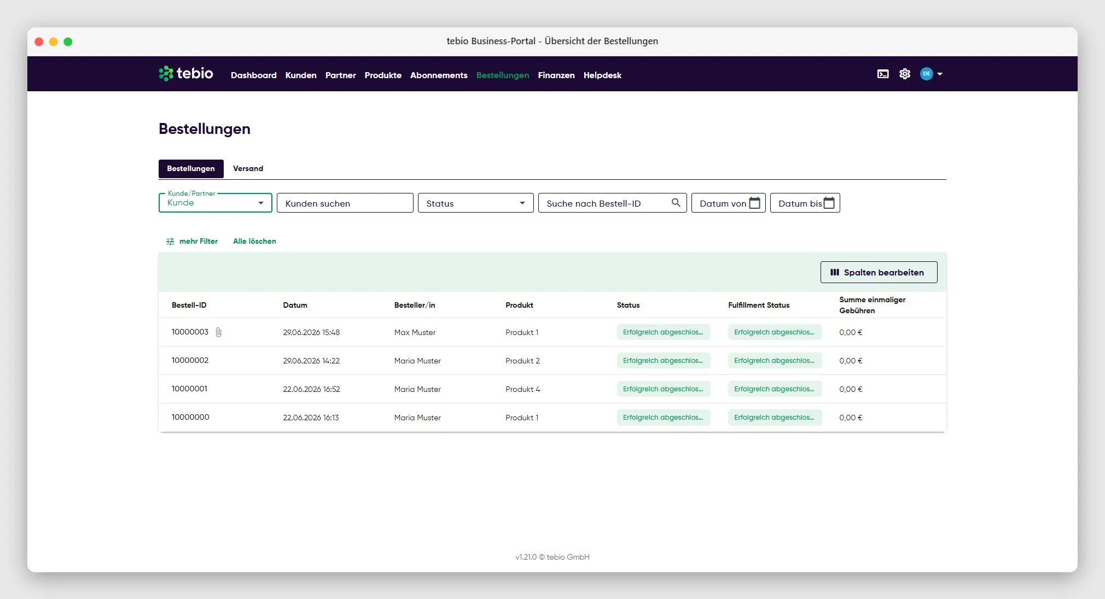Open the Finanzen menu item

[x=556, y=75]
